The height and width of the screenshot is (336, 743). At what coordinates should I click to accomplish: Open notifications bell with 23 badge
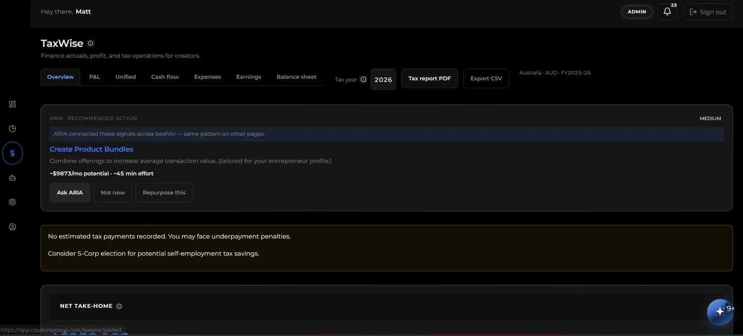click(x=667, y=11)
